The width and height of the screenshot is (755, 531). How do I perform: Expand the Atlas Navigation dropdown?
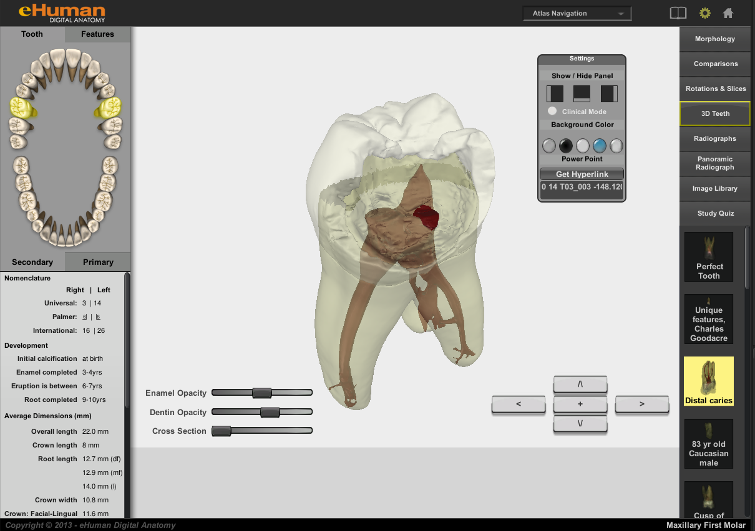577,13
